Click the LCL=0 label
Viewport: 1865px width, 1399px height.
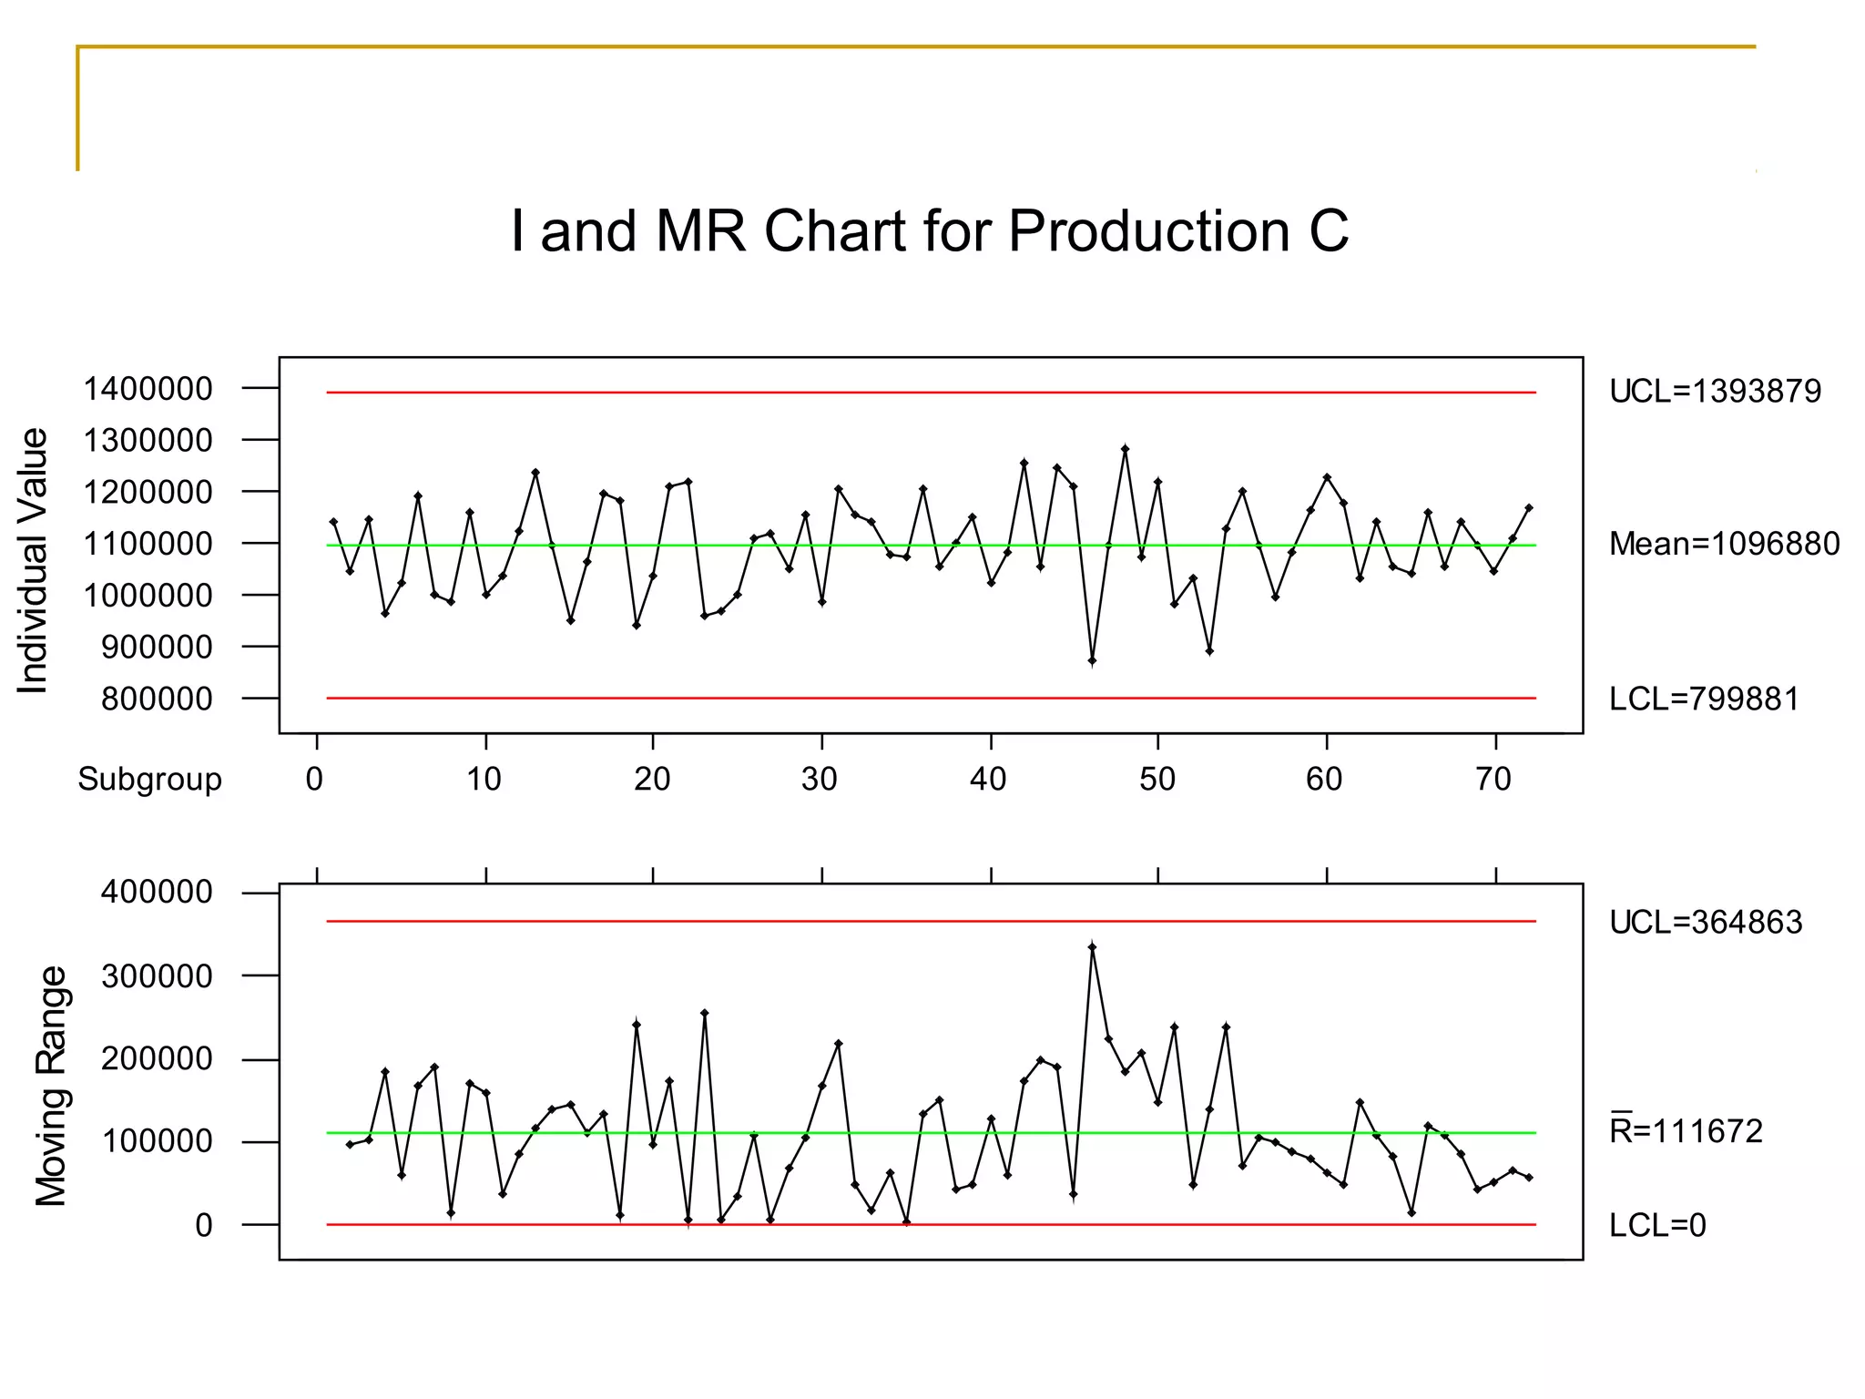1657,1226
